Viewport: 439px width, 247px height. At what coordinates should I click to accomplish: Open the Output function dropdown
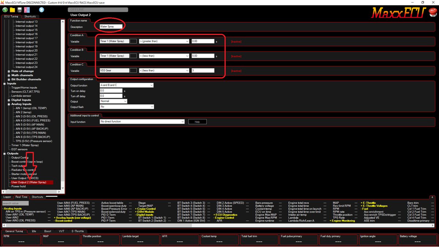[x=127, y=85]
